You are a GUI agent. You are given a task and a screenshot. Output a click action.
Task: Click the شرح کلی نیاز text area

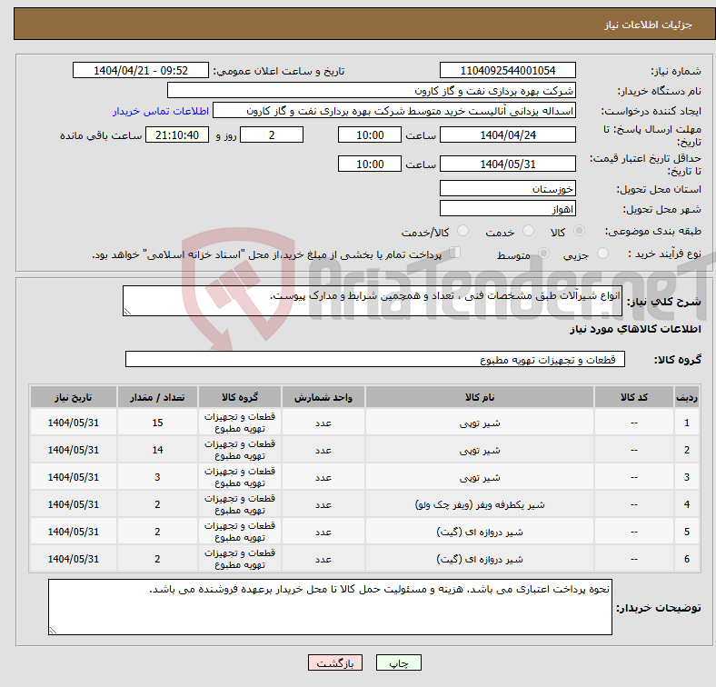pyautogui.click(x=373, y=301)
